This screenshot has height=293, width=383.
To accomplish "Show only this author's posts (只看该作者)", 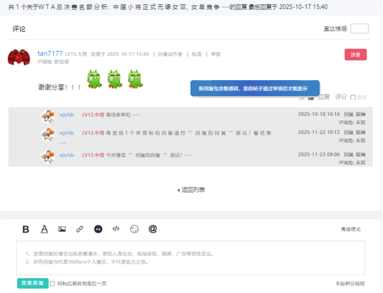I will pyautogui.click(x=170, y=54).
